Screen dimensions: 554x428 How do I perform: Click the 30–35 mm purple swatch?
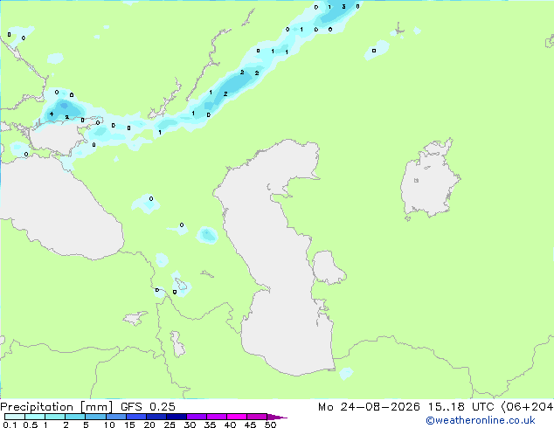click(x=196, y=417)
